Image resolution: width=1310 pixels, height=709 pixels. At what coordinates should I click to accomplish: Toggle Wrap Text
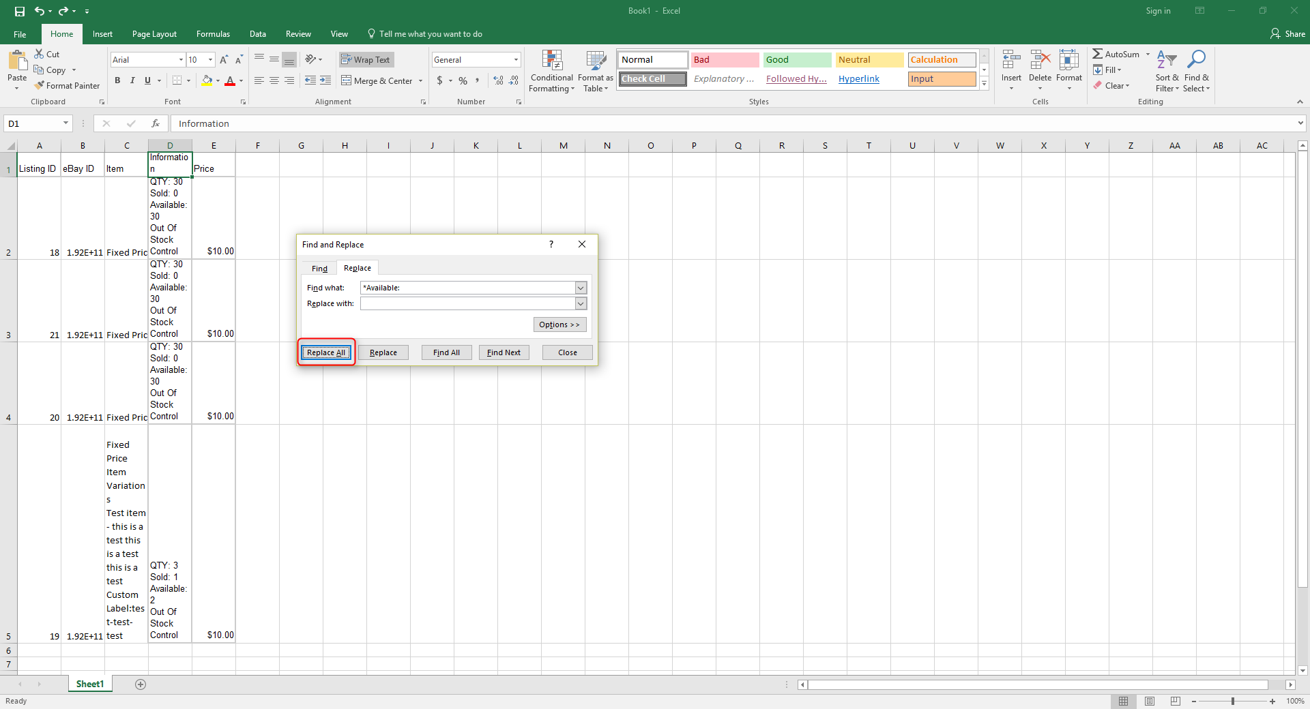pyautogui.click(x=366, y=60)
